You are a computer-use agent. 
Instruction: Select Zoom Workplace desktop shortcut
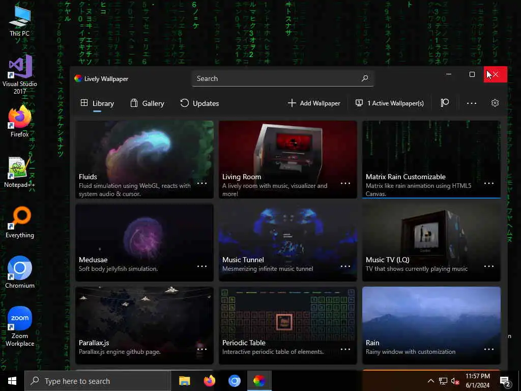click(x=20, y=326)
